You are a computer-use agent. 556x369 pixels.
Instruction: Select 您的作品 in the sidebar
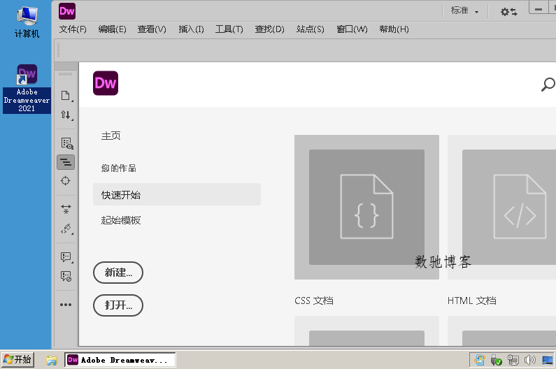tap(119, 168)
